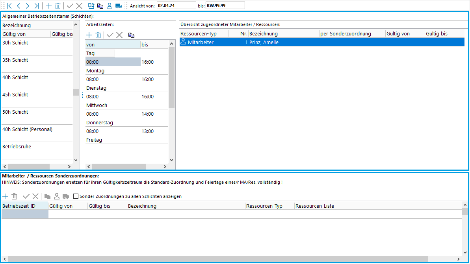Jump to first record using top toolbar
This screenshot has height=264, width=470.
(x=9, y=6)
